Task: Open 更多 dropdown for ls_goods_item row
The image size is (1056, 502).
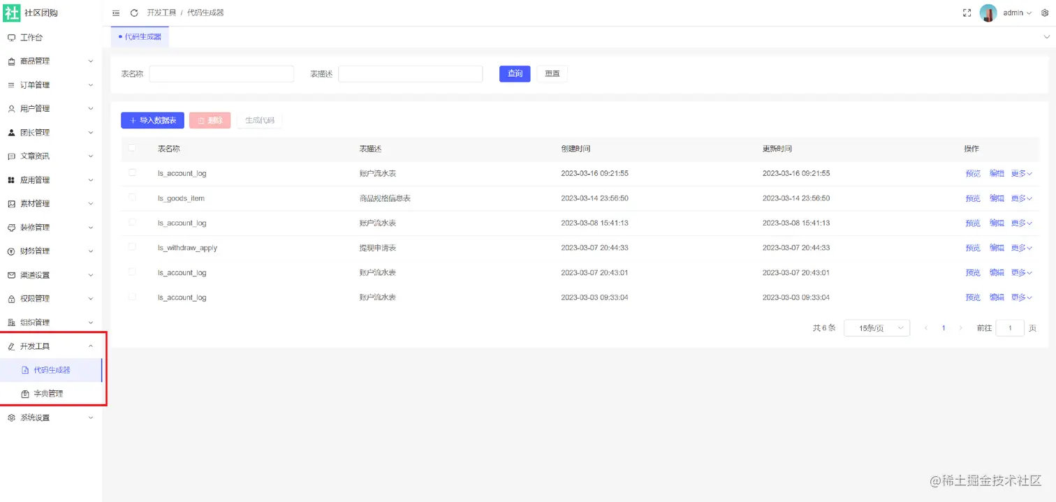Action: pyautogui.click(x=1022, y=198)
